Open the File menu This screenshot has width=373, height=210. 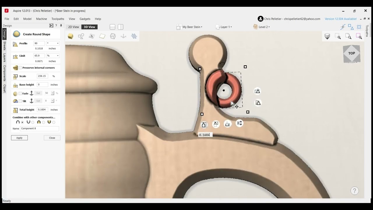pyautogui.click(x=7, y=19)
